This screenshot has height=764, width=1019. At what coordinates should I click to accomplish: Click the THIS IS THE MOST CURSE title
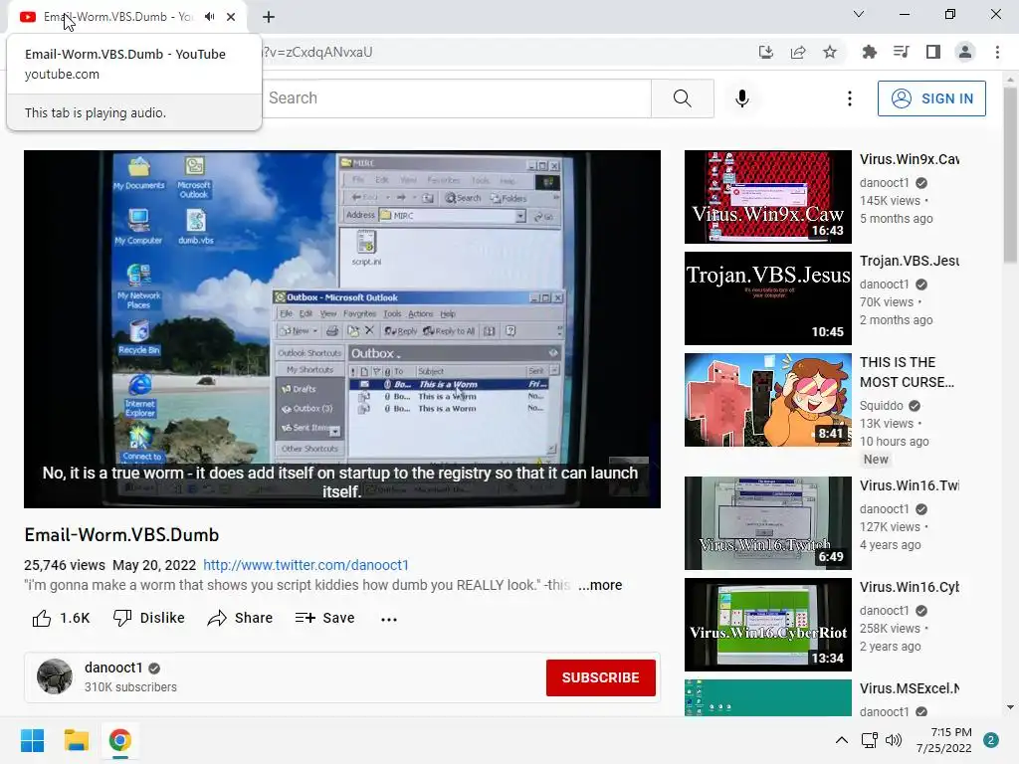(x=907, y=372)
